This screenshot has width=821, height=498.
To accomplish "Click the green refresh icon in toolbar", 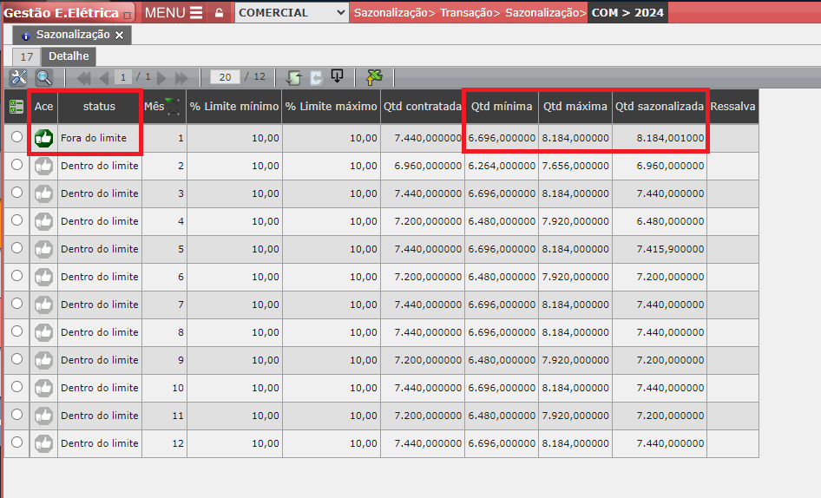I will point(293,78).
